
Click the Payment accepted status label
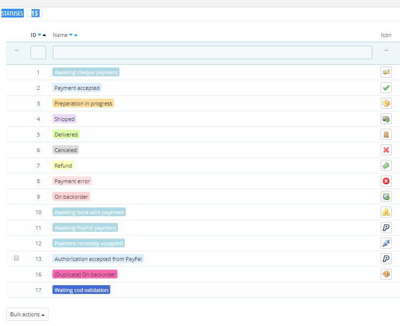[77, 88]
